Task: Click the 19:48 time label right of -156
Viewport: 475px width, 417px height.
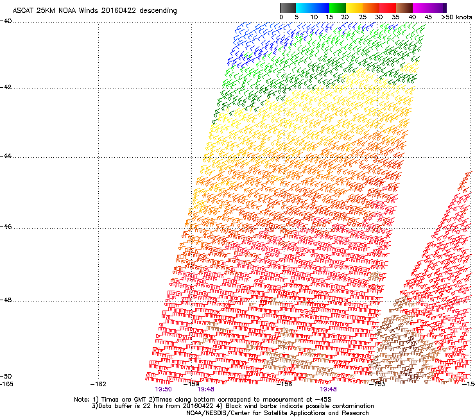Action: 329,389
